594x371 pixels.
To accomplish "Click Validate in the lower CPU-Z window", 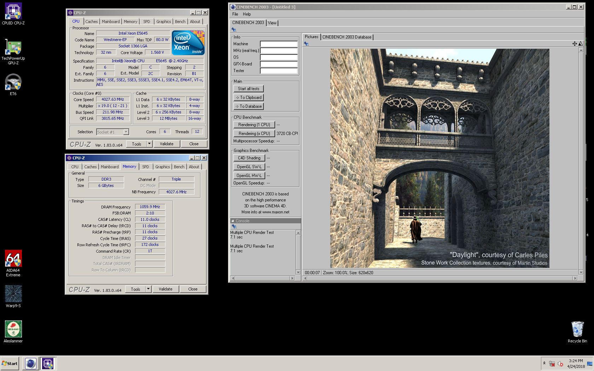I will [165, 289].
